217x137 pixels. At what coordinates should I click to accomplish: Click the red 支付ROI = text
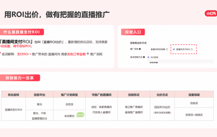24,54
